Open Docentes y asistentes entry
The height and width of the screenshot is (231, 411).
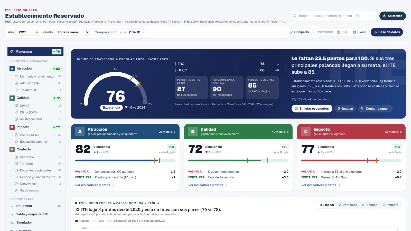pos(38,170)
